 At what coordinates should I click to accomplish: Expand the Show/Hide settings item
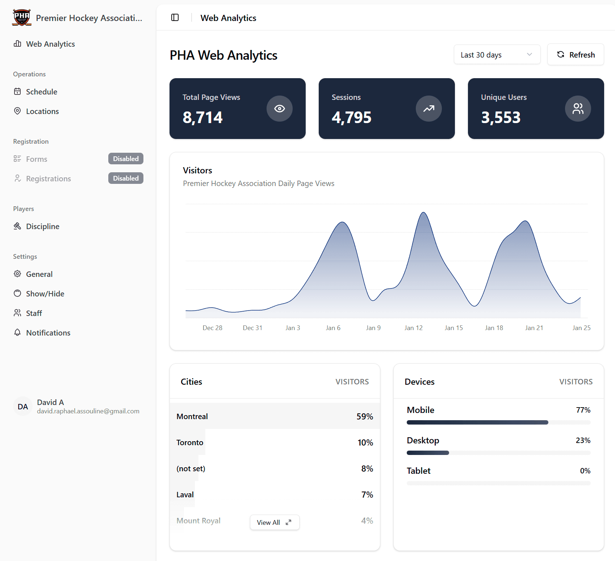click(x=45, y=294)
